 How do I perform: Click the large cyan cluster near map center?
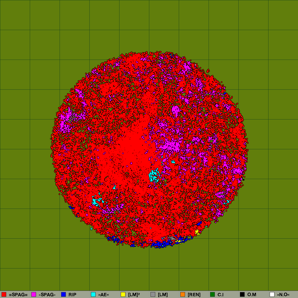tap(154, 176)
